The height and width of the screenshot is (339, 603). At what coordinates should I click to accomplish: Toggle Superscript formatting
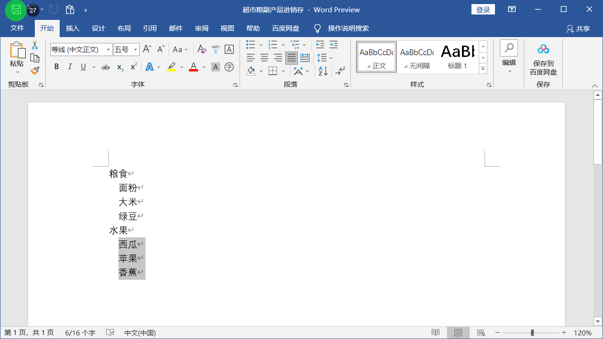[x=133, y=67]
